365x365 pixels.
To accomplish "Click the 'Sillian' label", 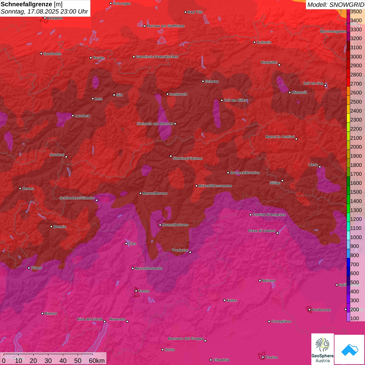I will click(275, 183).
